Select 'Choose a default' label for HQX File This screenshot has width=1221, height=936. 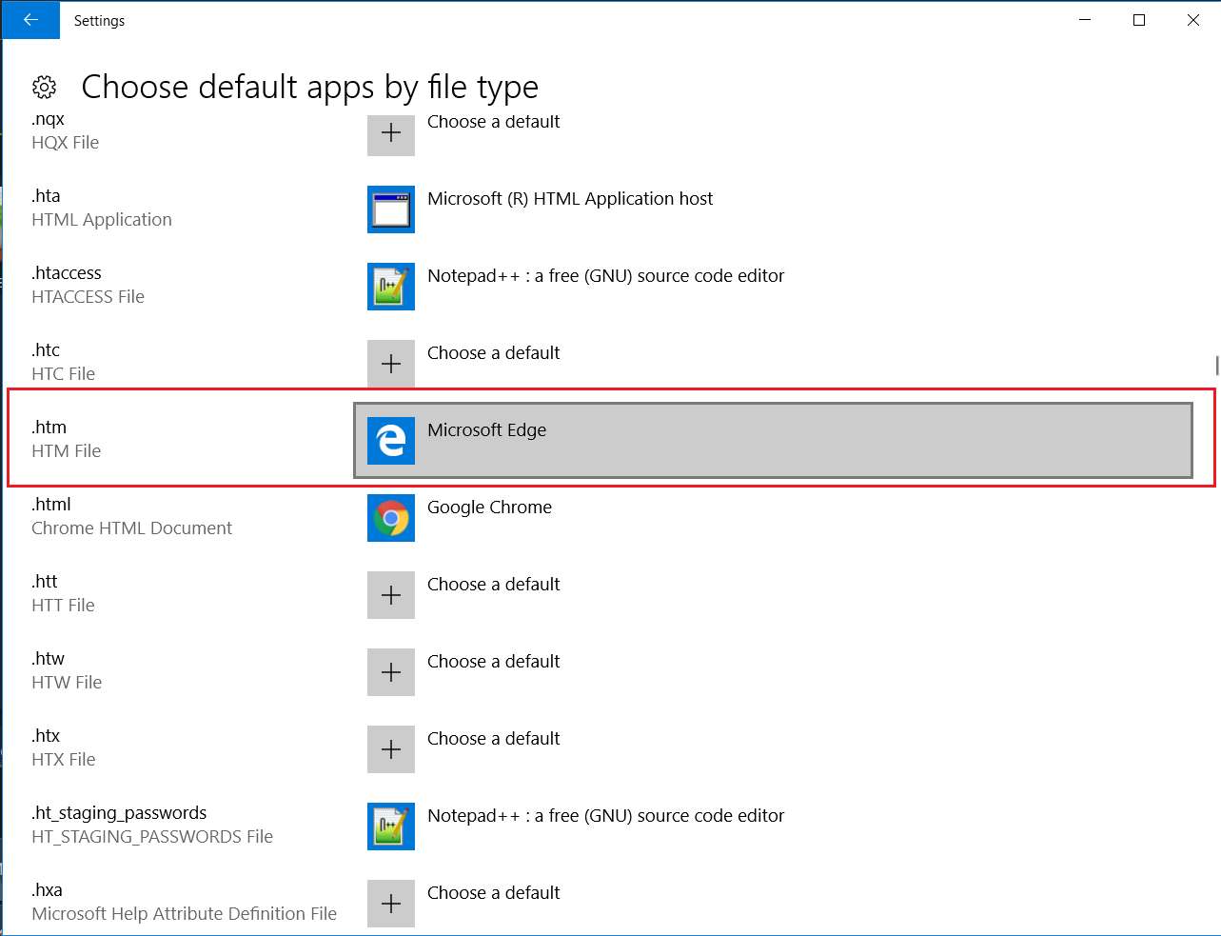pyautogui.click(x=493, y=122)
